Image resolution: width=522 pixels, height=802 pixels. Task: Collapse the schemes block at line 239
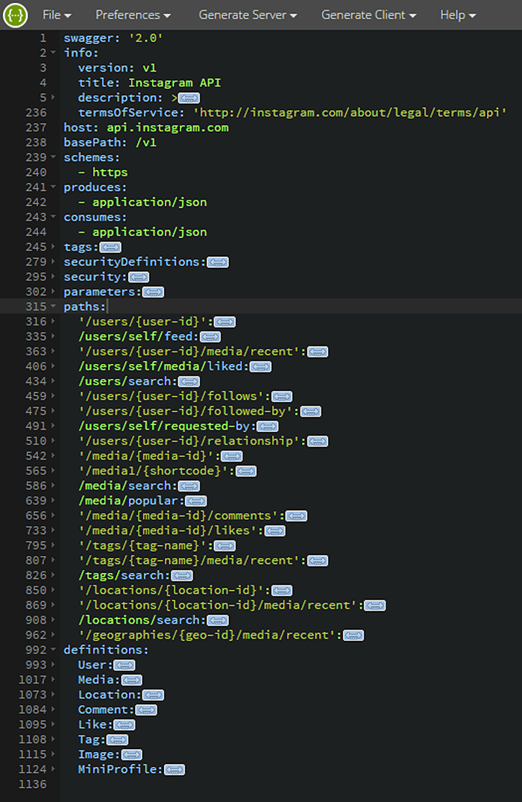(53, 157)
